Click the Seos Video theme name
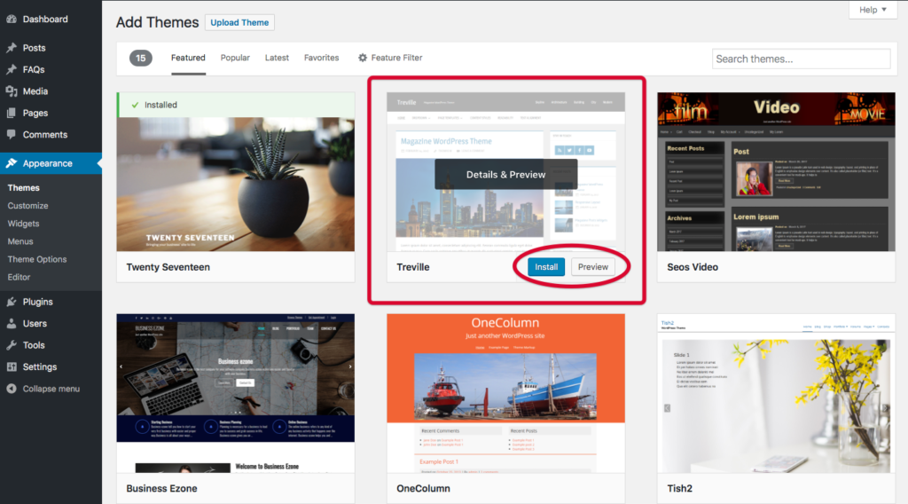 point(693,267)
